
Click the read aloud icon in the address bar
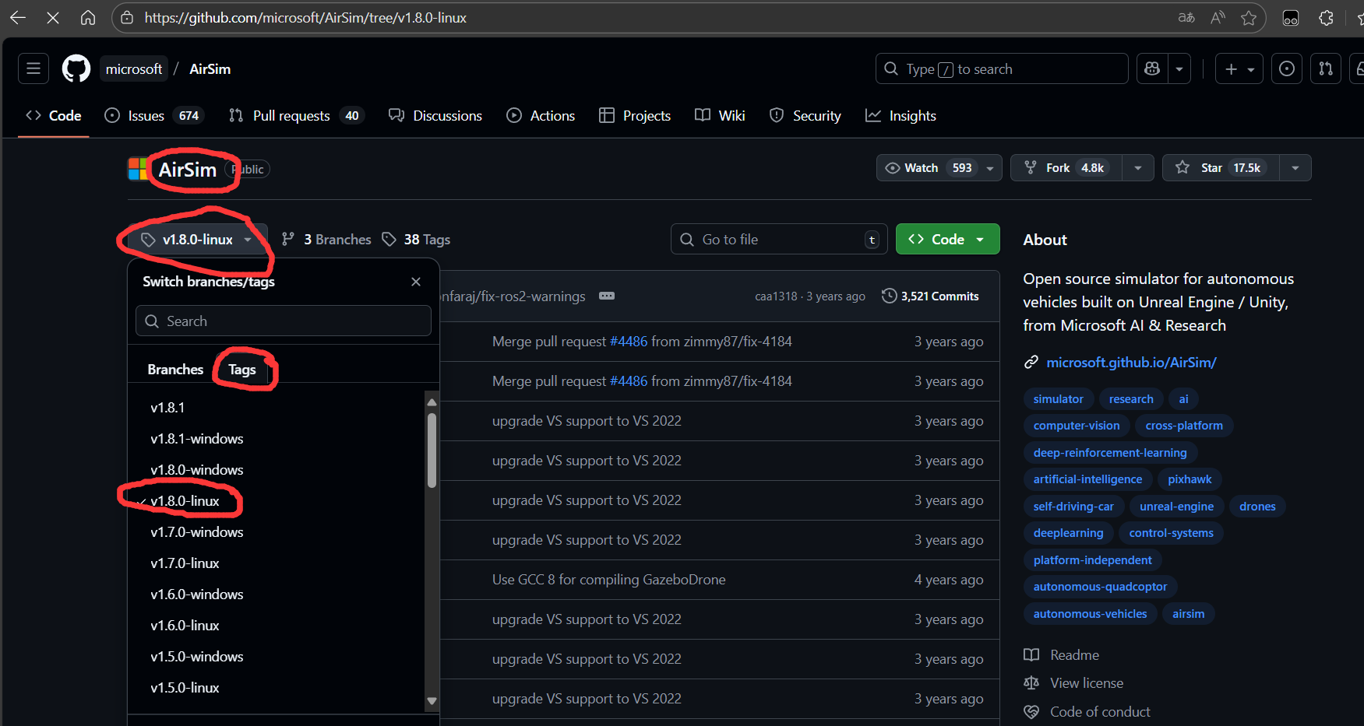[1218, 17]
